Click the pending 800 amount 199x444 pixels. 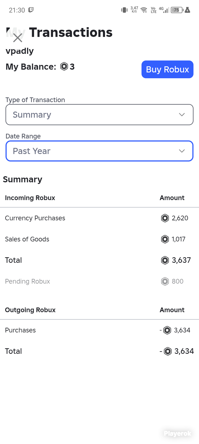point(178,281)
